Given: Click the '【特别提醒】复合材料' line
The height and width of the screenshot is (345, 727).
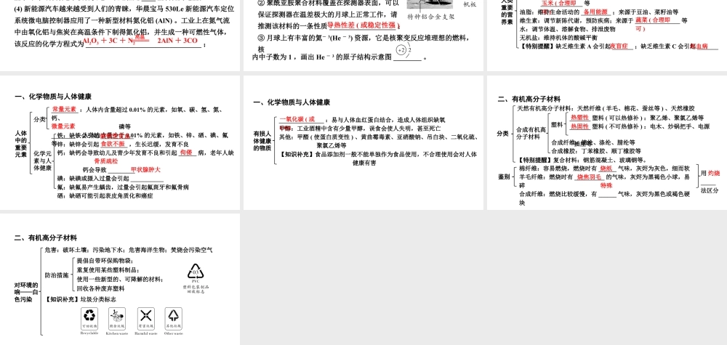Looking at the screenshot, I should click(582, 160).
